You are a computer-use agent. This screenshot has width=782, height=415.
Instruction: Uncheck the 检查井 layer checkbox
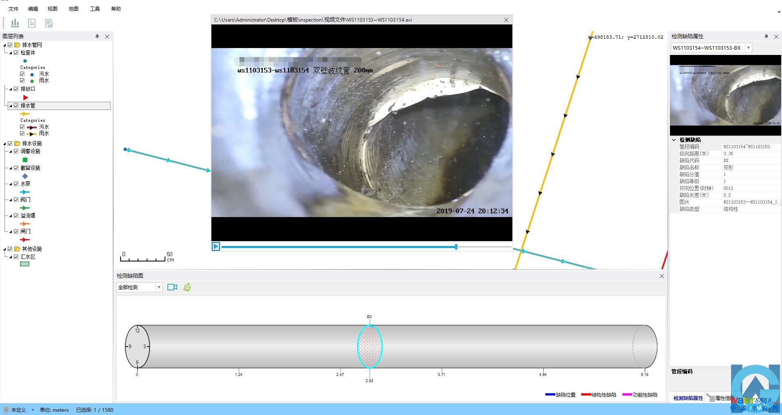tap(16, 53)
